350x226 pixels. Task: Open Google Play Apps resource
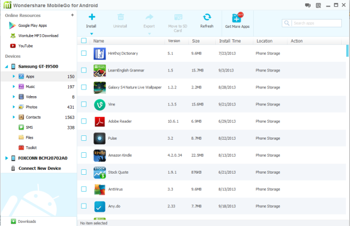(x=33, y=26)
